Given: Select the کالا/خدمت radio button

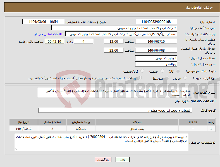Looking at the screenshot, I should (142, 71).
